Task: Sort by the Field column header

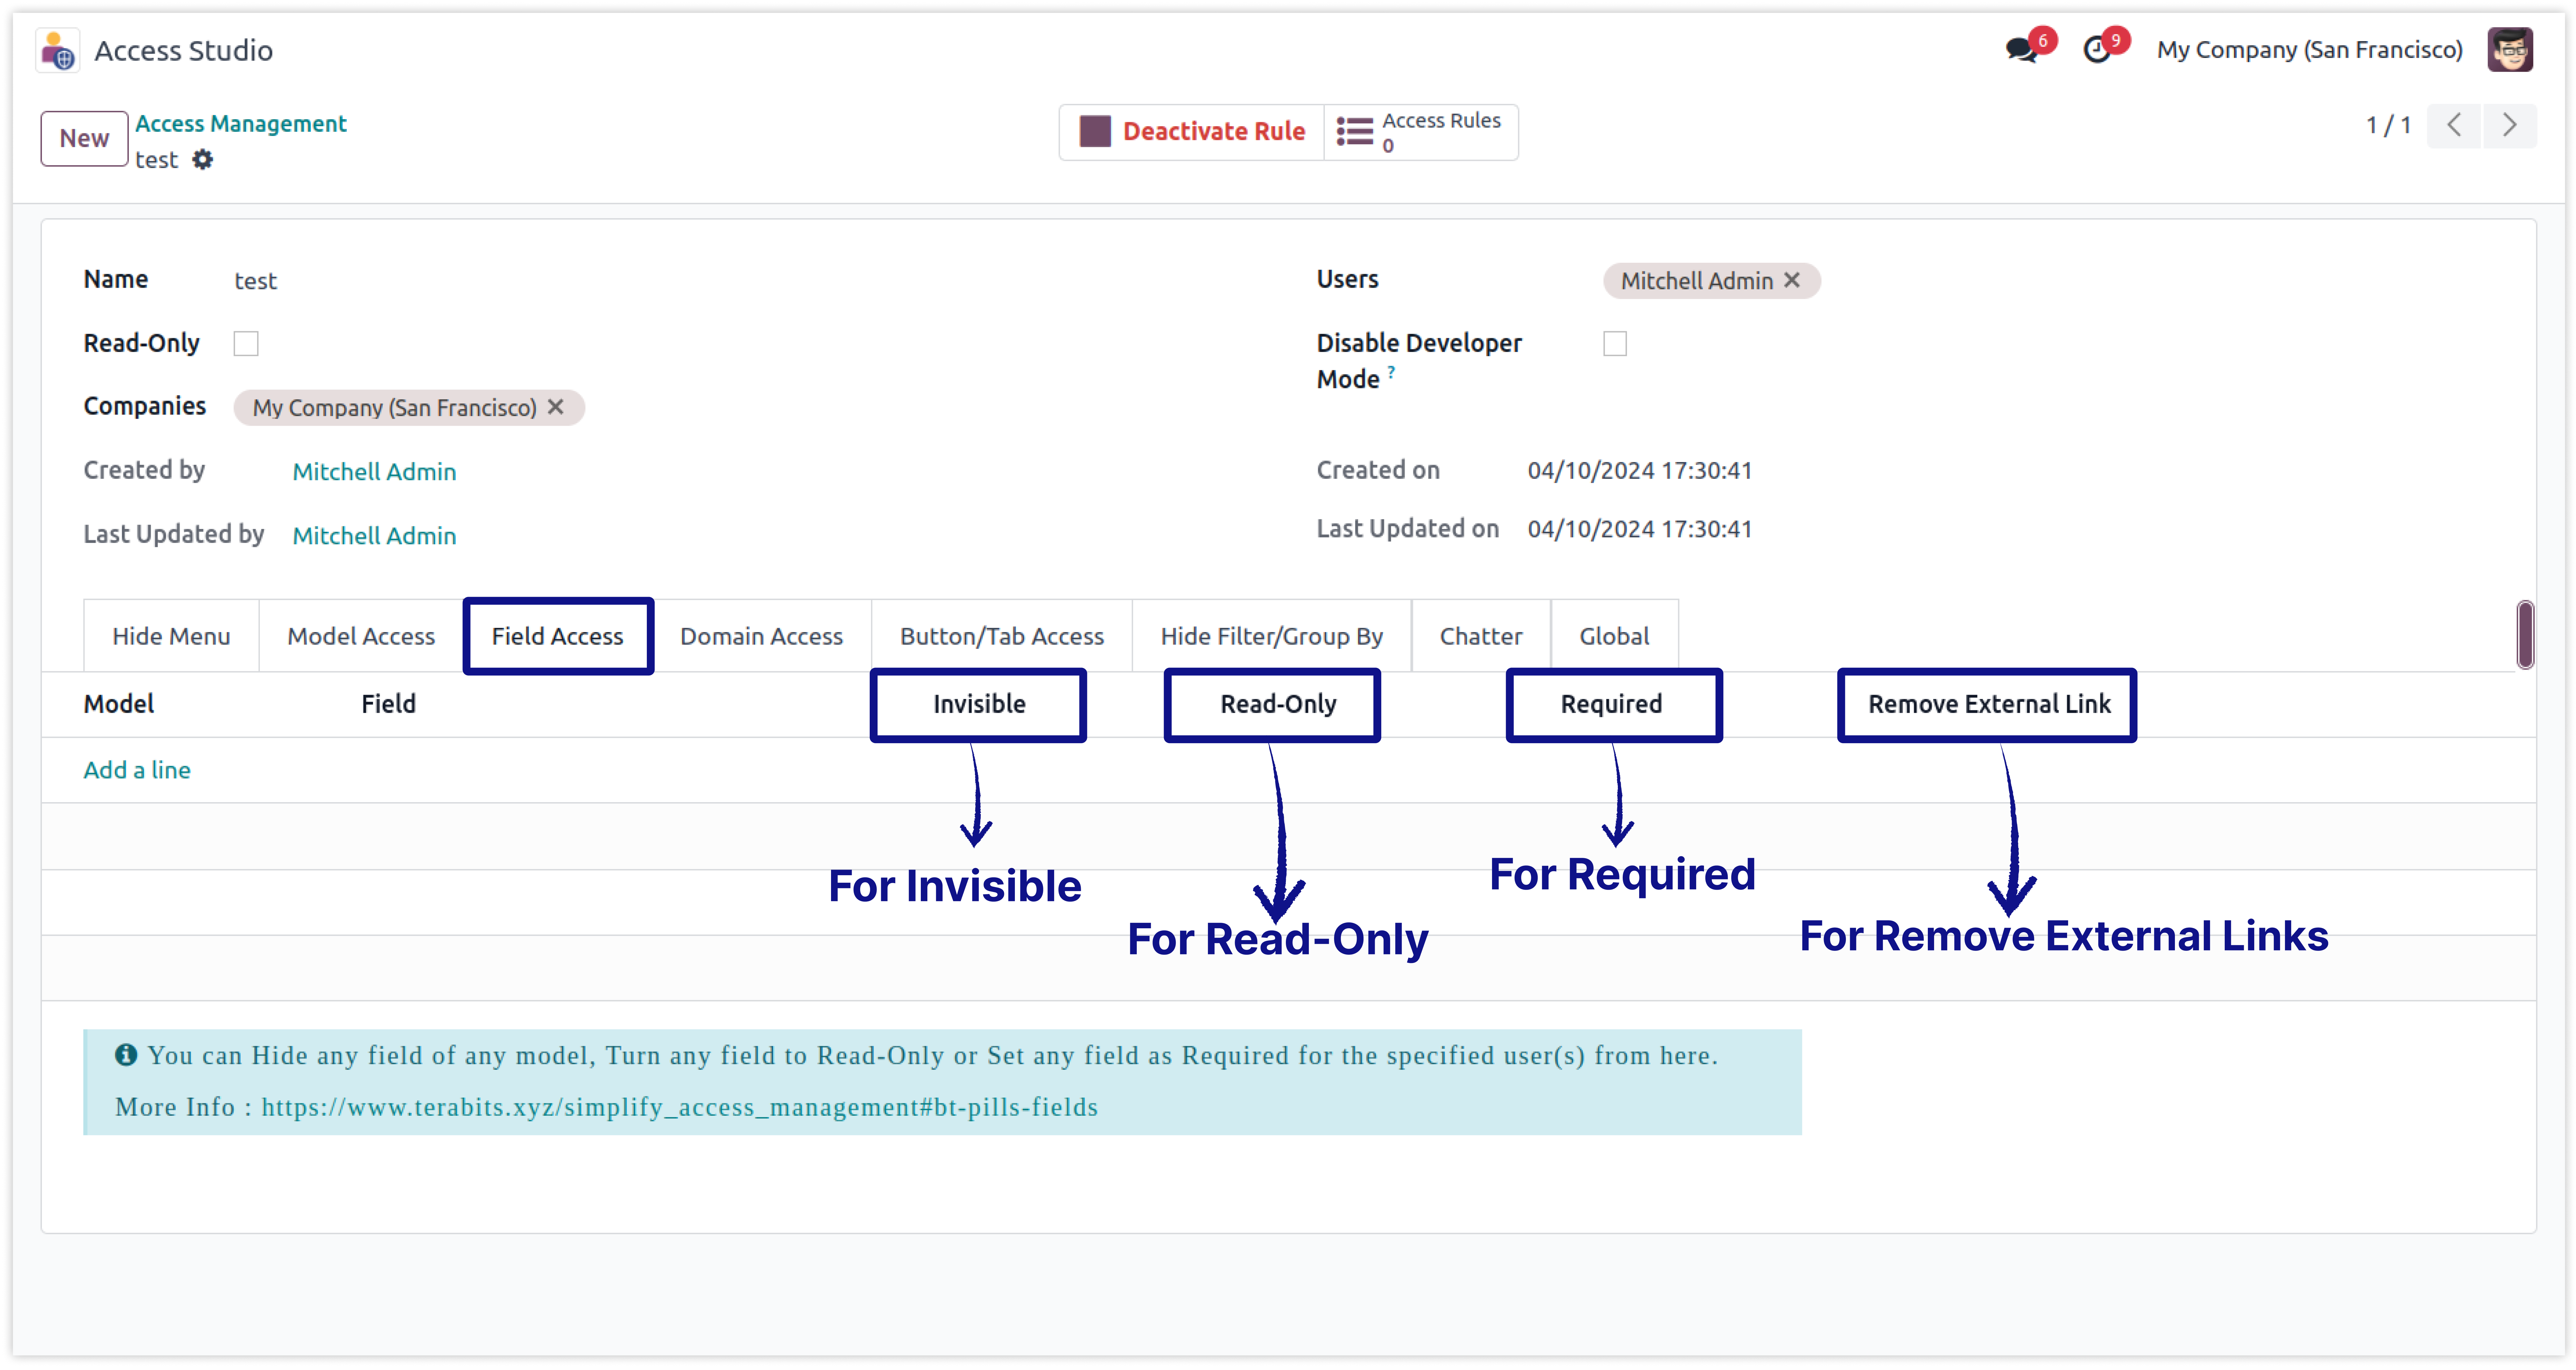Action: click(389, 704)
